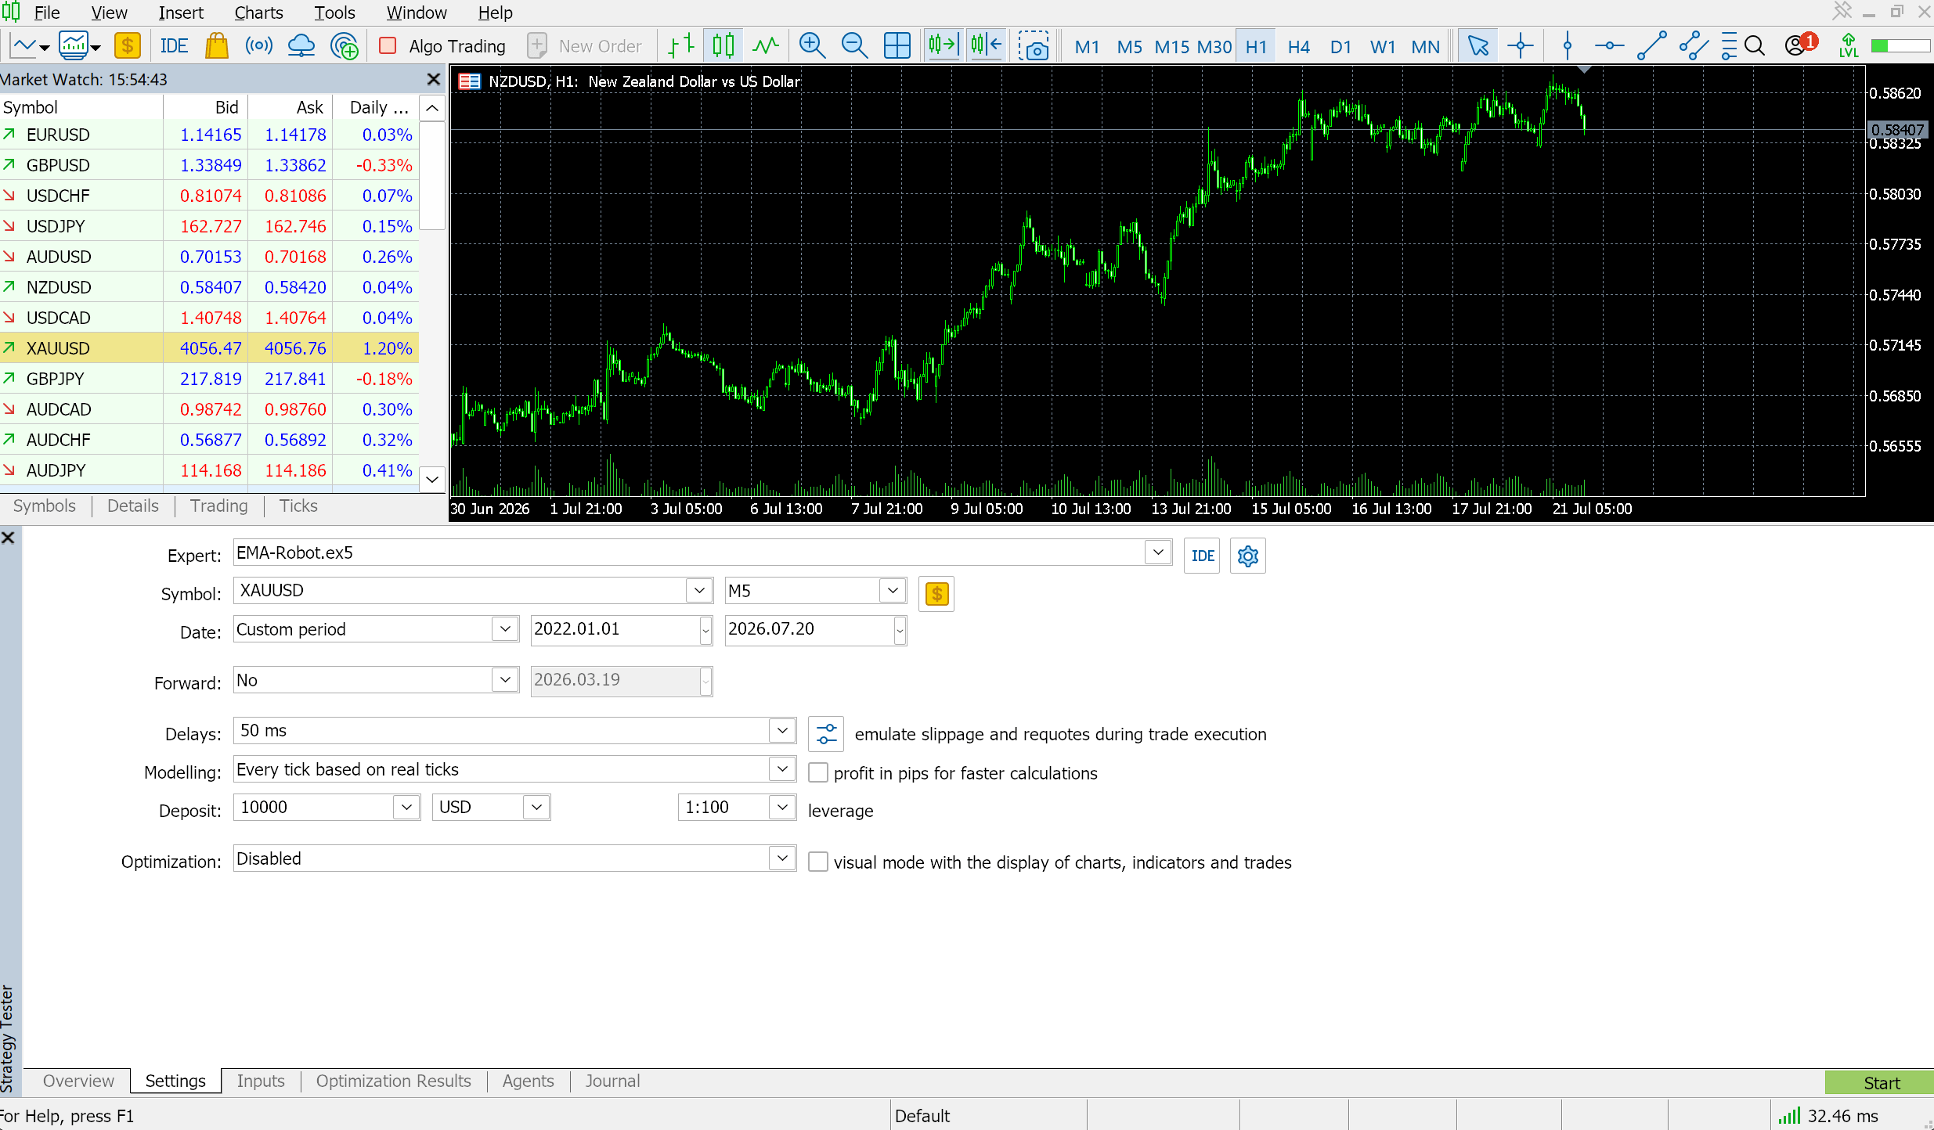This screenshot has width=1934, height=1130.
Task: Switch to the Inputs tab
Action: (261, 1081)
